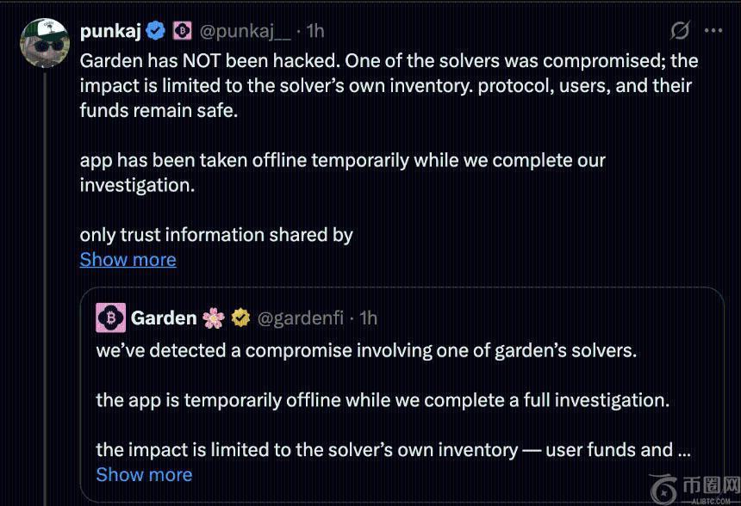Image resolution: width=741 pixels, height=506 pixels.
Task: Click the 1h timestamp on punkaj's post
Action: click(315, 31)
